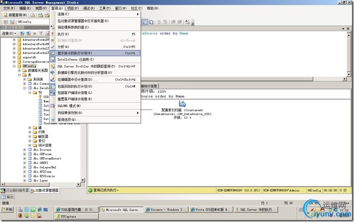The width and height of the screenshot is (354, 222).
Task: Click the 新建查询 new query icon
Action: (5, 15)
